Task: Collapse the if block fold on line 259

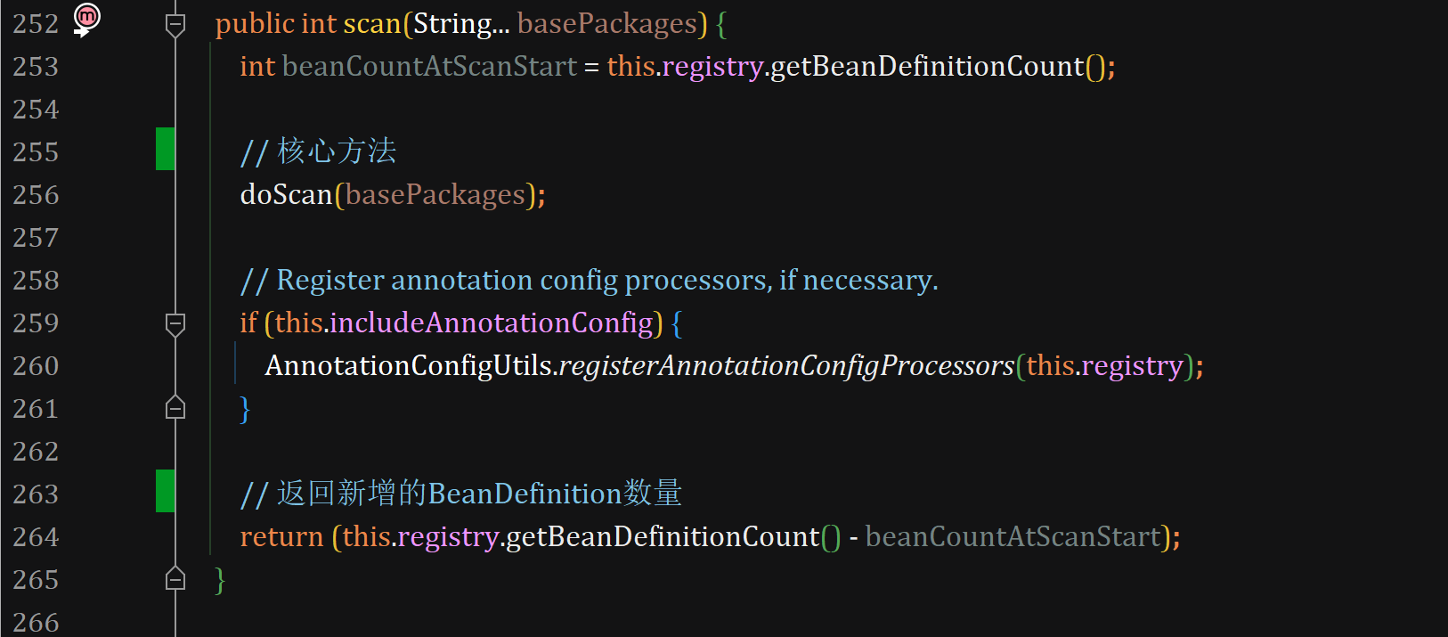Action: point(175,323)
